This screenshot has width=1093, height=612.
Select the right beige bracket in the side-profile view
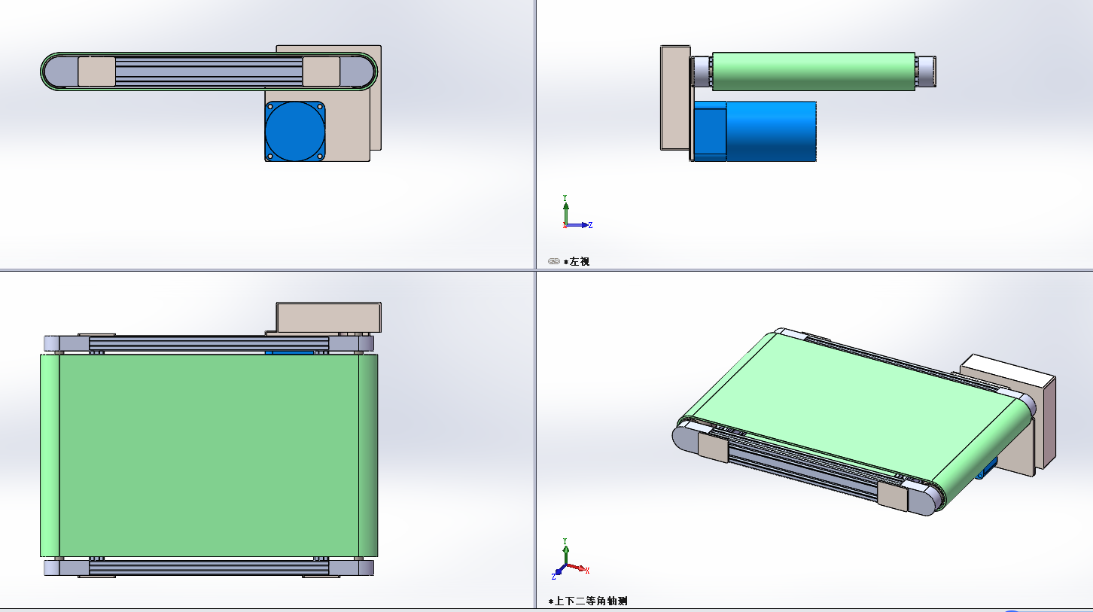click(x=321, y=72)
